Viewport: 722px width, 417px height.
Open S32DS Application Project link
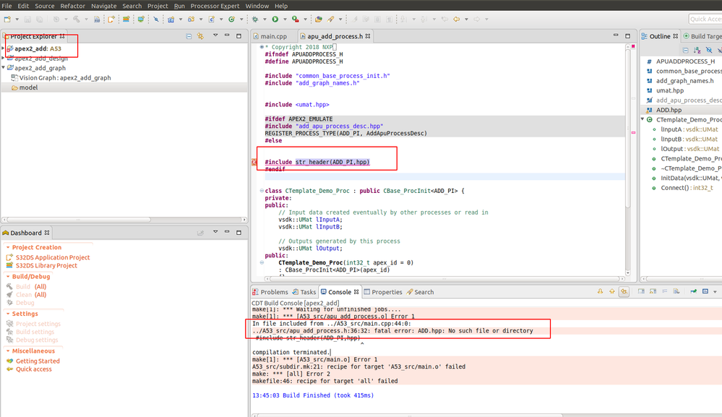53,257
